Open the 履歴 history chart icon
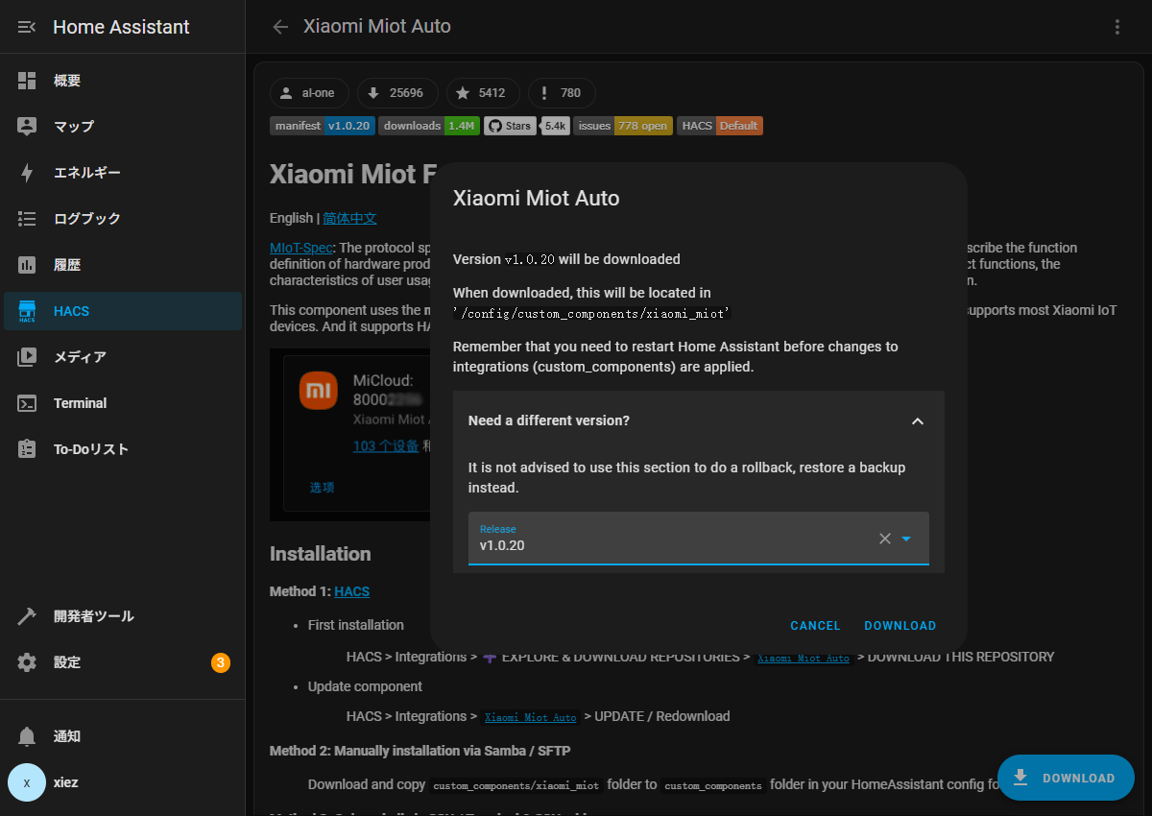The height and width of the screenshot is (816, 1152). click(27, 265)
